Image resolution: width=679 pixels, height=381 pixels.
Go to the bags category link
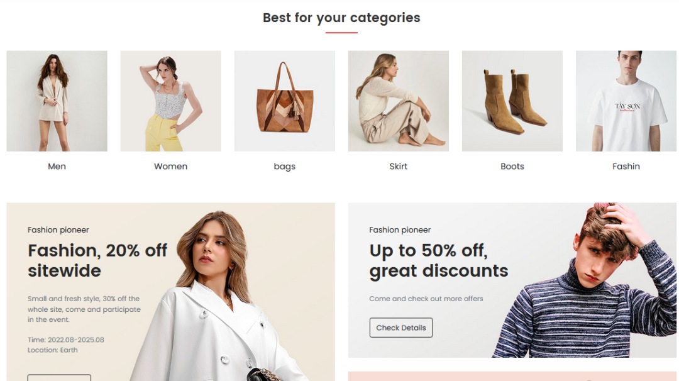(285, 167)
